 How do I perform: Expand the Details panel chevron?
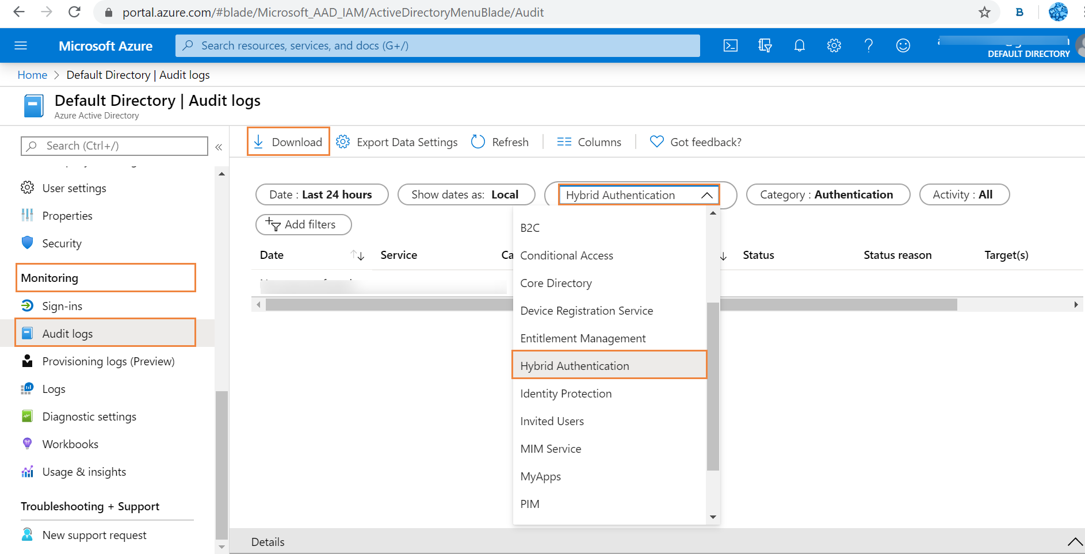pos(1075,541)
